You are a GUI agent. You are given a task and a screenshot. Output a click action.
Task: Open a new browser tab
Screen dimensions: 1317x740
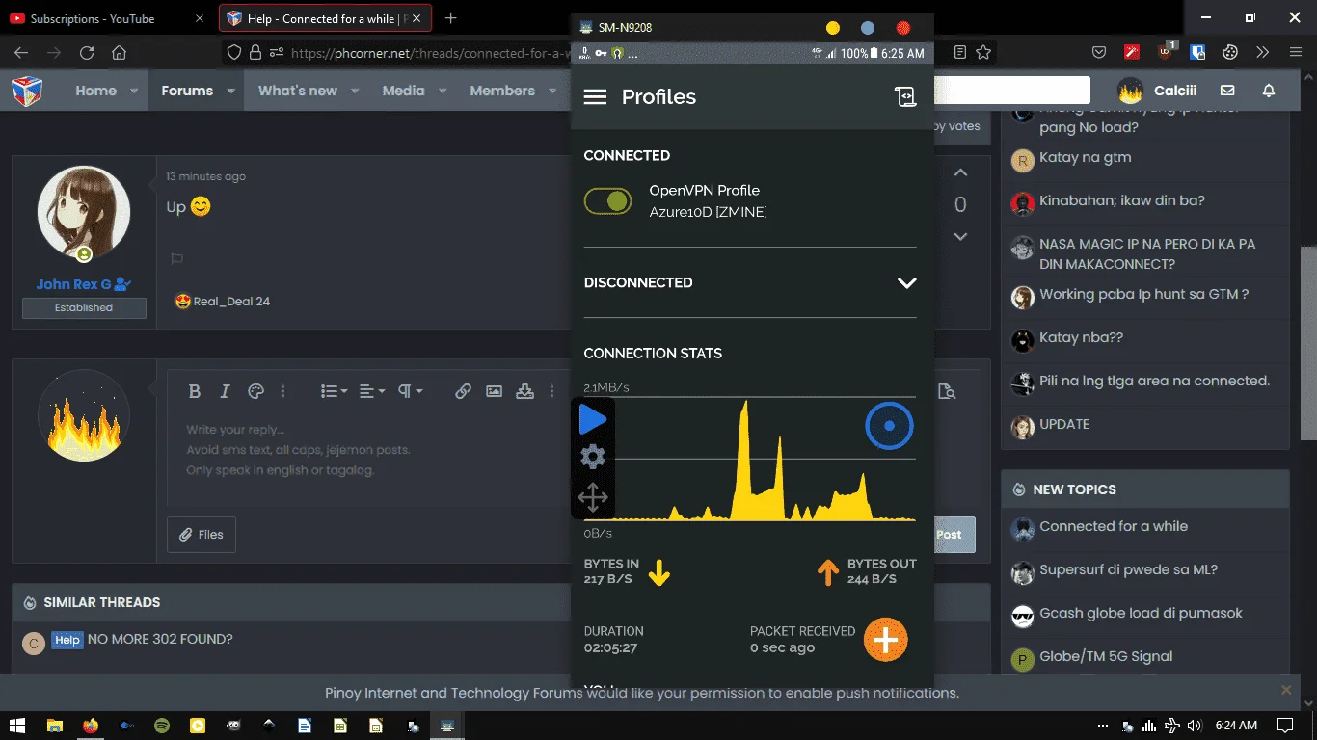[x=451, y=18]
